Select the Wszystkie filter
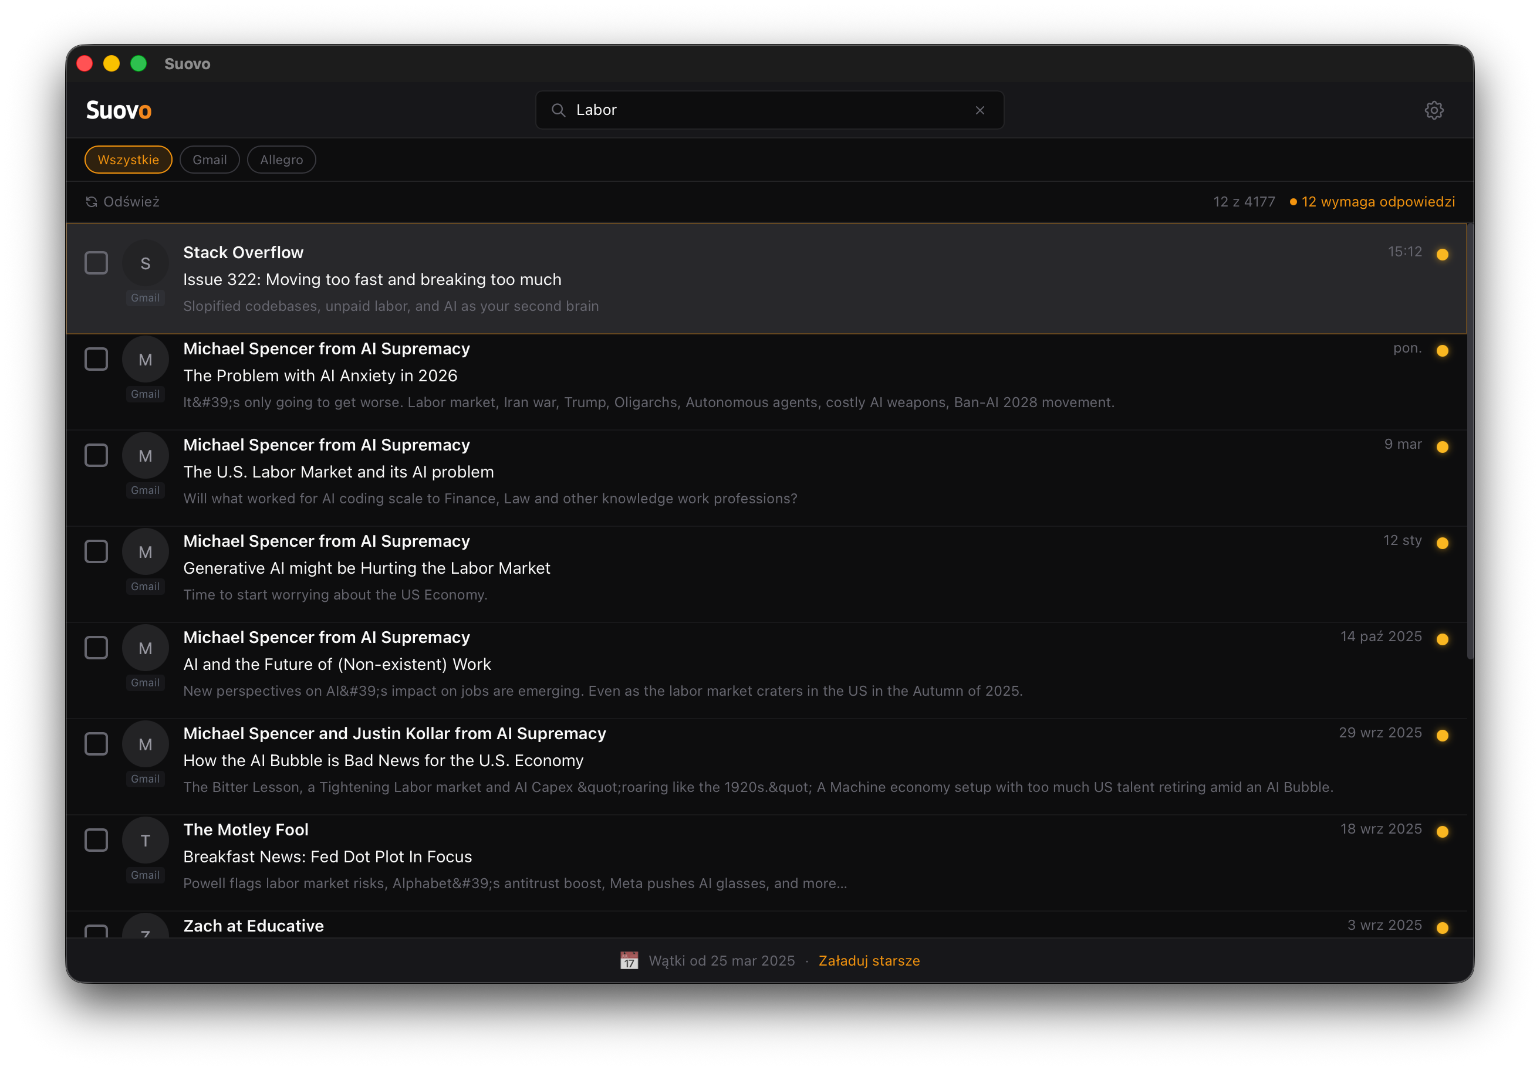 (x=127, y=160)
